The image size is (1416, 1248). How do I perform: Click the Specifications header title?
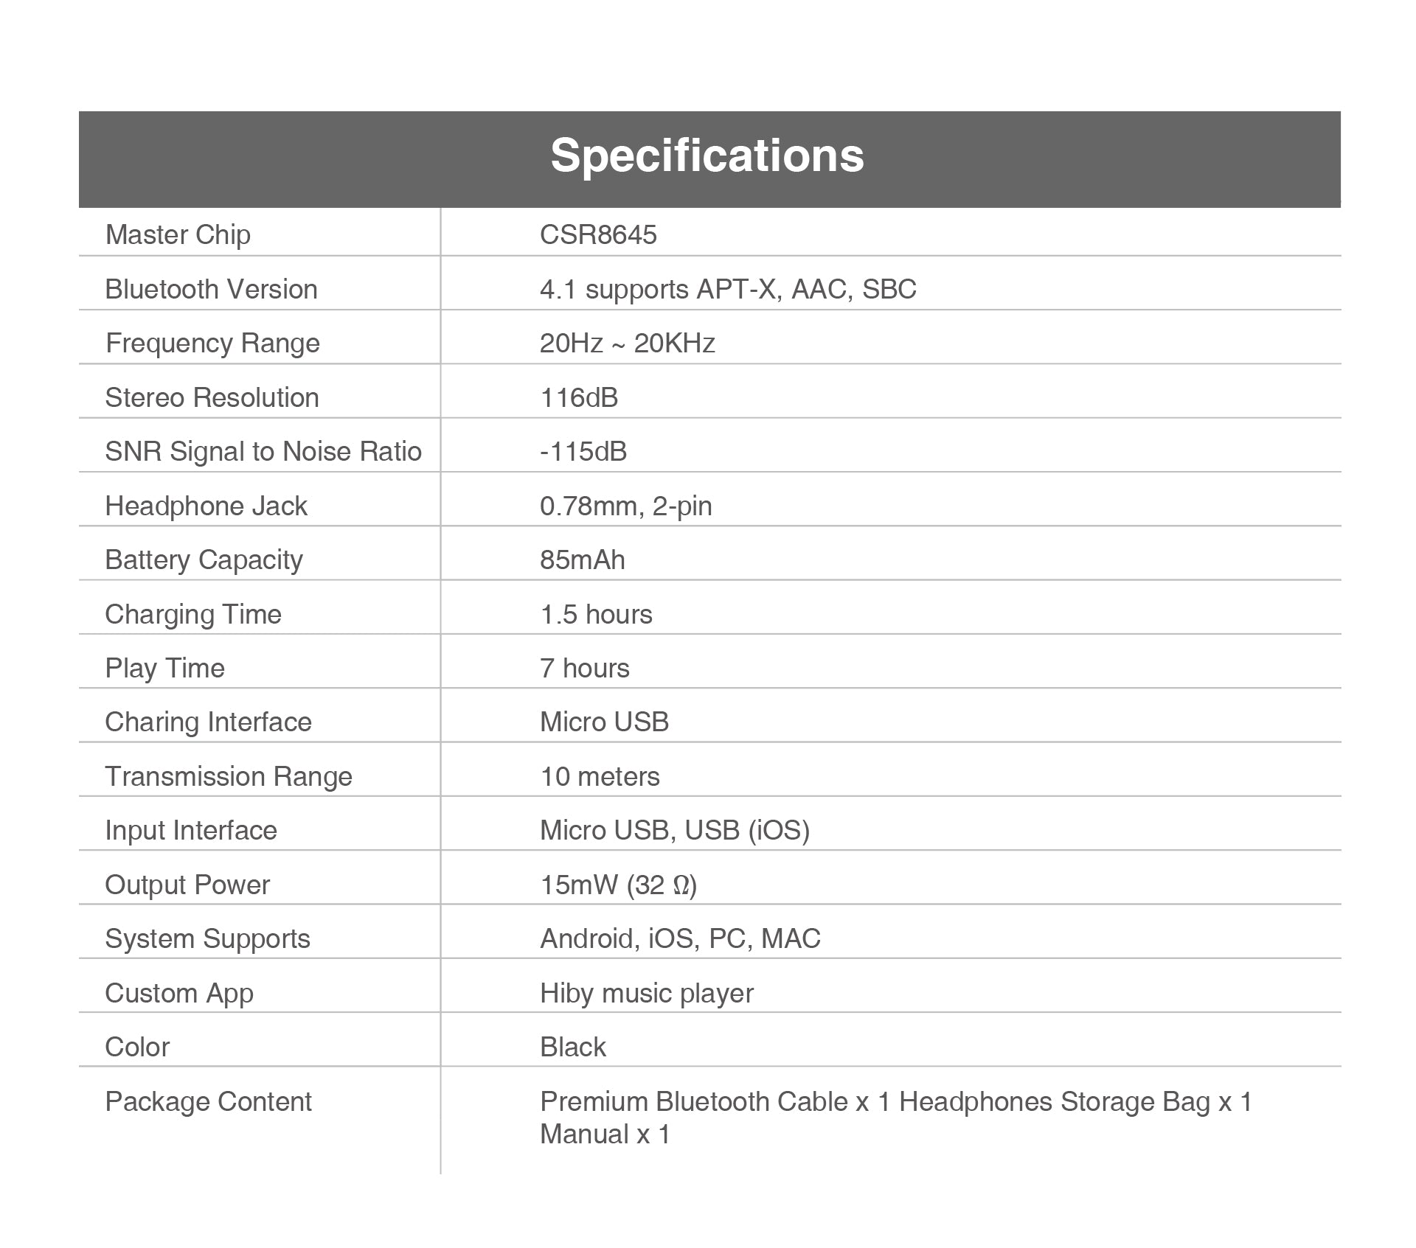(707, 156)
